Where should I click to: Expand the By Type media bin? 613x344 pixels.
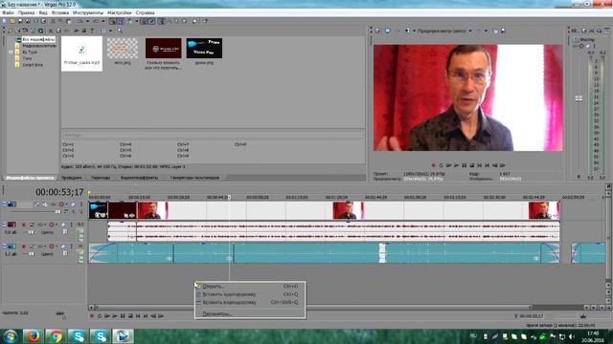click(x=11, y=52)
